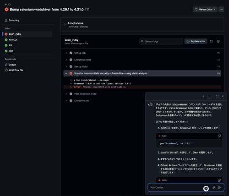Image resolution: width=229 pixels, height=196 pixels.
Task: Copy the YAML code snippet
Action: click(x=219, y=180)
